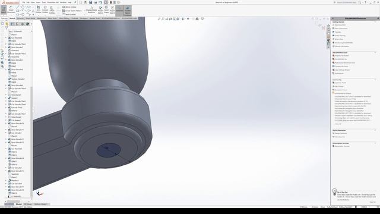
Task: Switch to the 3D Views bottom tab
Action: point(28,204)
